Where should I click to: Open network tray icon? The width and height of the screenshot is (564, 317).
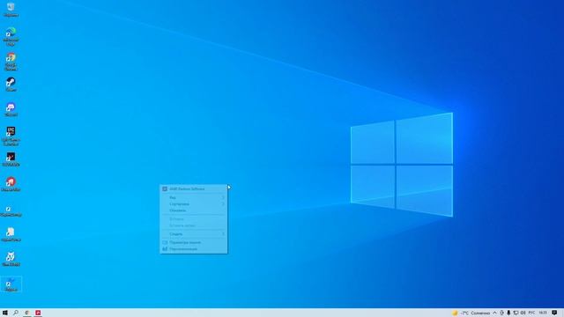516,313
